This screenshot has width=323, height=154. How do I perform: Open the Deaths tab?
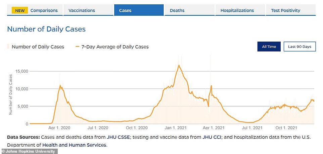point(177,10)
